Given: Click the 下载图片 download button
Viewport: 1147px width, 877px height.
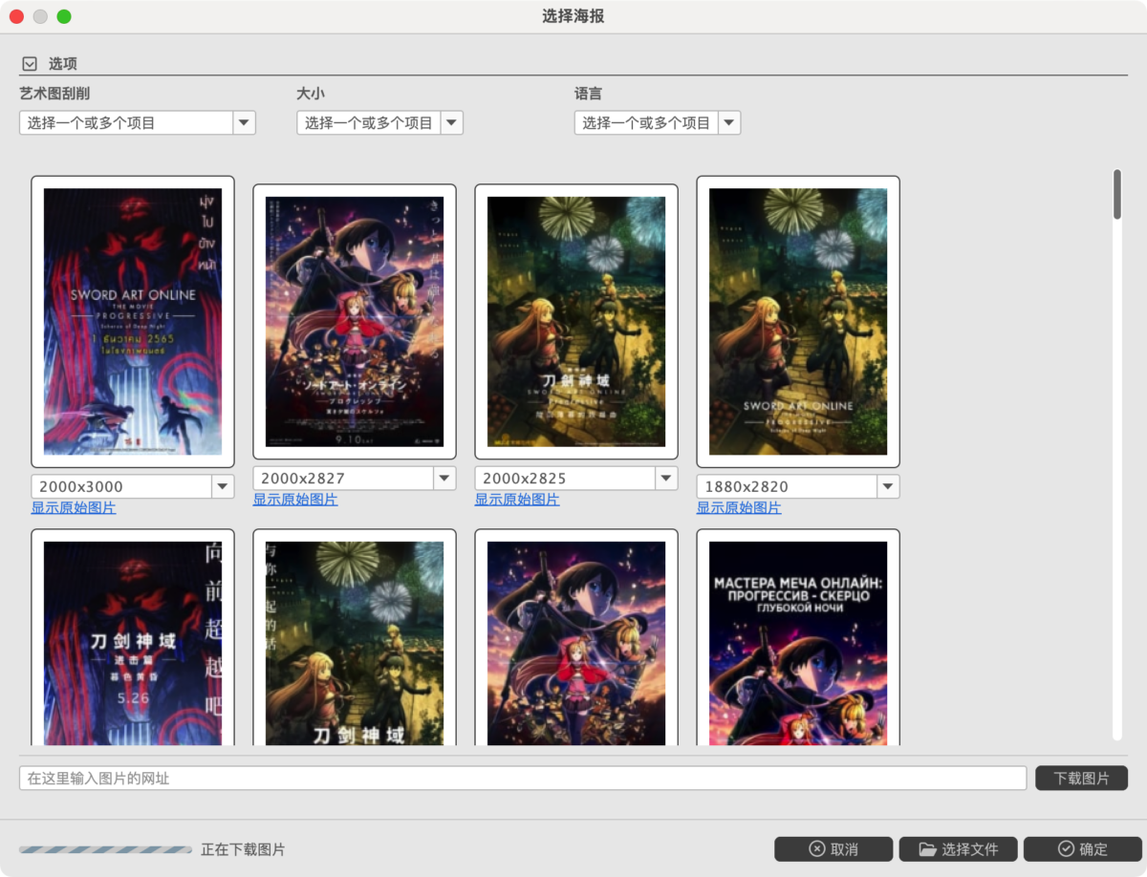Looking at the screenshot, I should (1081, 779).
